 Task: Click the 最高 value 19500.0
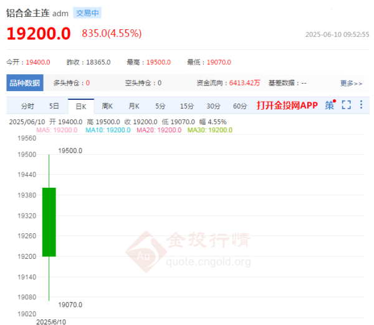158,62
